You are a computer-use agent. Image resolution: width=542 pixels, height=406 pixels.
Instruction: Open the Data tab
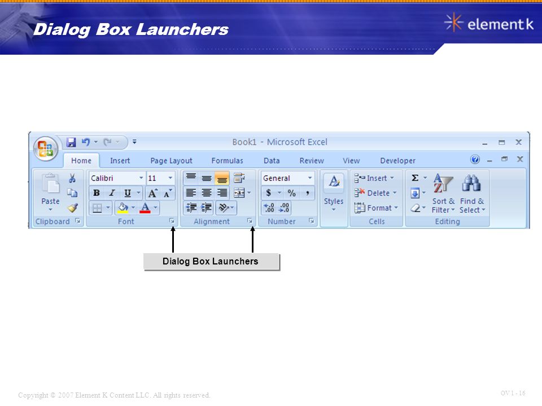click(x=272, y=161)
